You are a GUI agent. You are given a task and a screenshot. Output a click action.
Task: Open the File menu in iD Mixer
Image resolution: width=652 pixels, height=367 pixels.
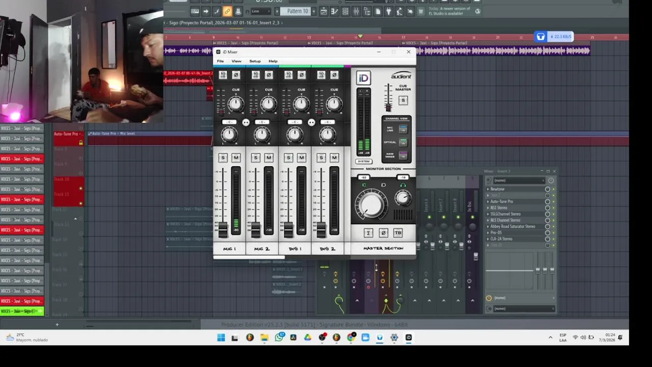coord(220,61)
